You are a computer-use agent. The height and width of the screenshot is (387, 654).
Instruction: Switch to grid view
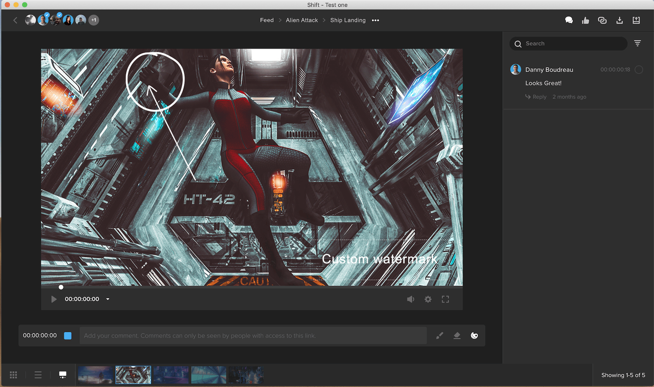14,375
